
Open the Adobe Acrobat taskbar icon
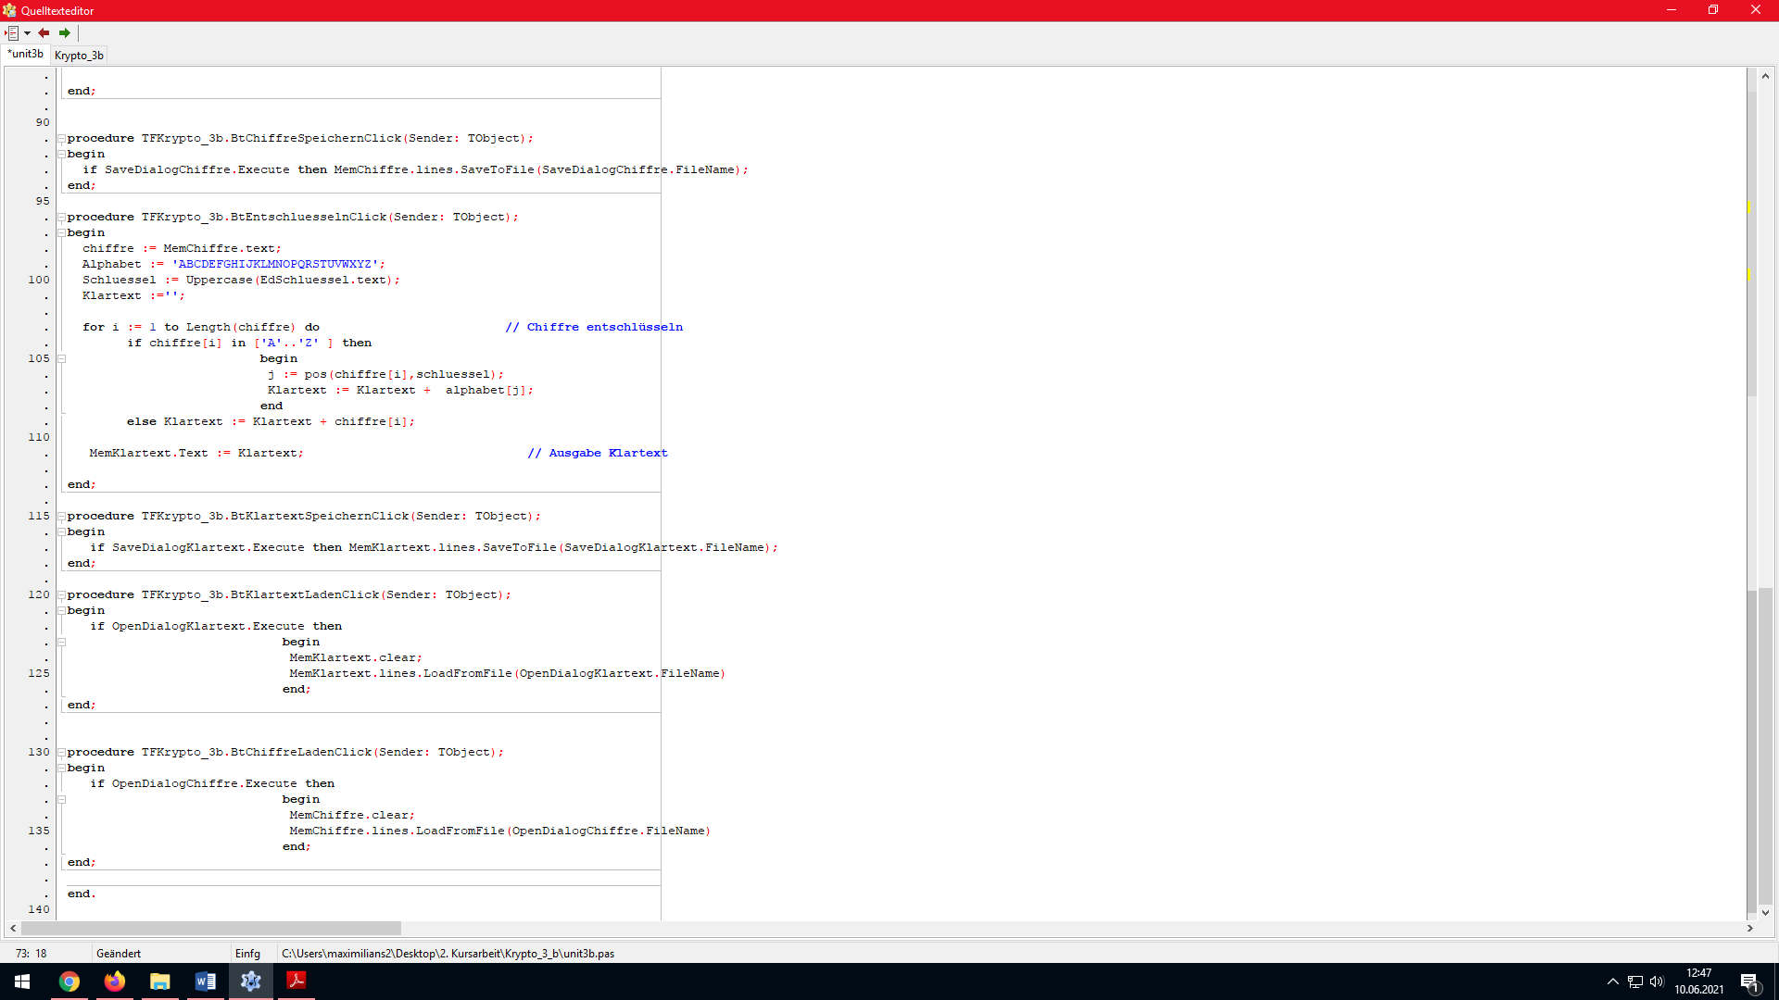[296, 981]
